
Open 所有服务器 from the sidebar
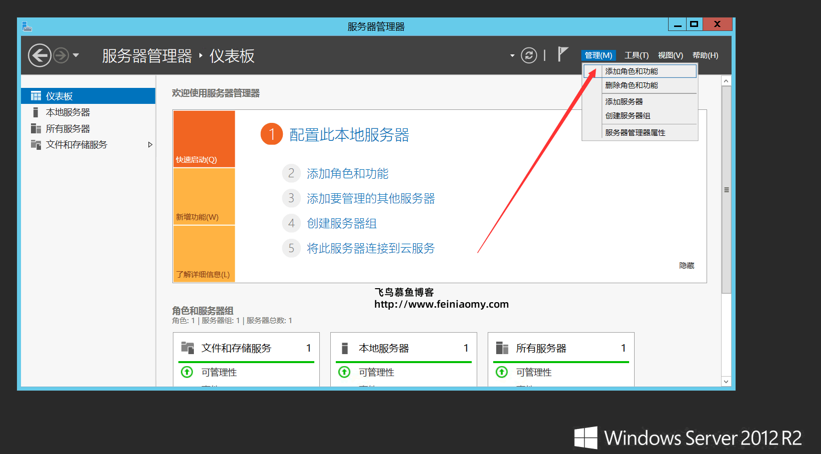pos(35,128)
